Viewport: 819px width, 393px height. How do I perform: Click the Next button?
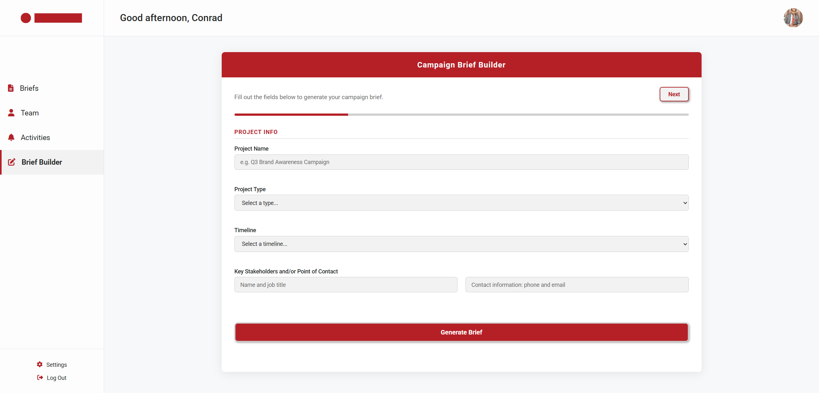(x=674, y=94)
